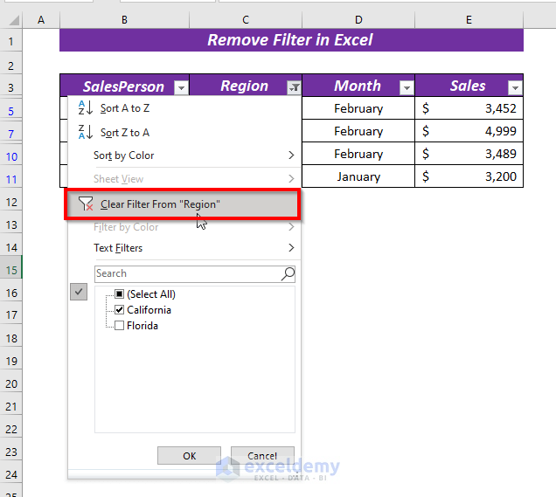The width and height of the screenshot is (556, 497).
Task: Click the Sort A to Z icon
Action: tap(86, 107)
